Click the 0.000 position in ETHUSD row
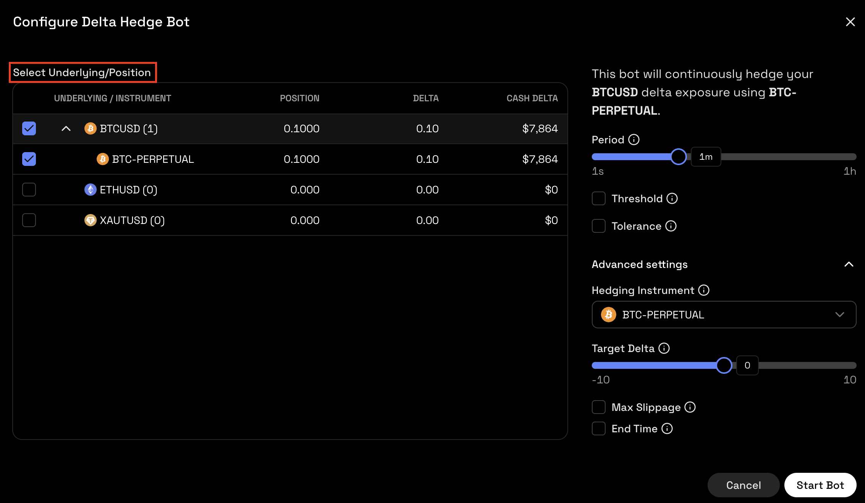 305,190
